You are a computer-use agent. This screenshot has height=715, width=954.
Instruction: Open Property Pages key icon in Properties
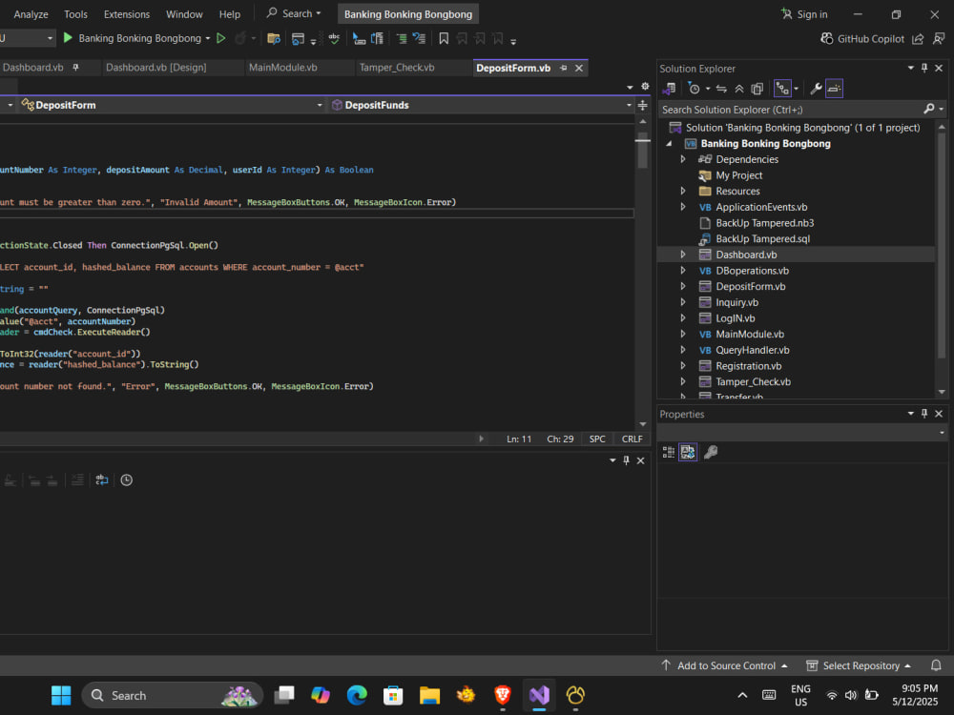tap(711, 452)
